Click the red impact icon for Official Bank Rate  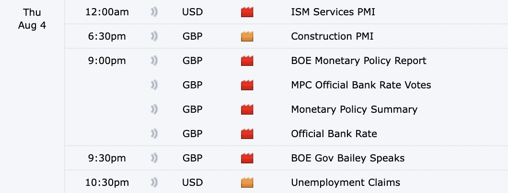247,134
